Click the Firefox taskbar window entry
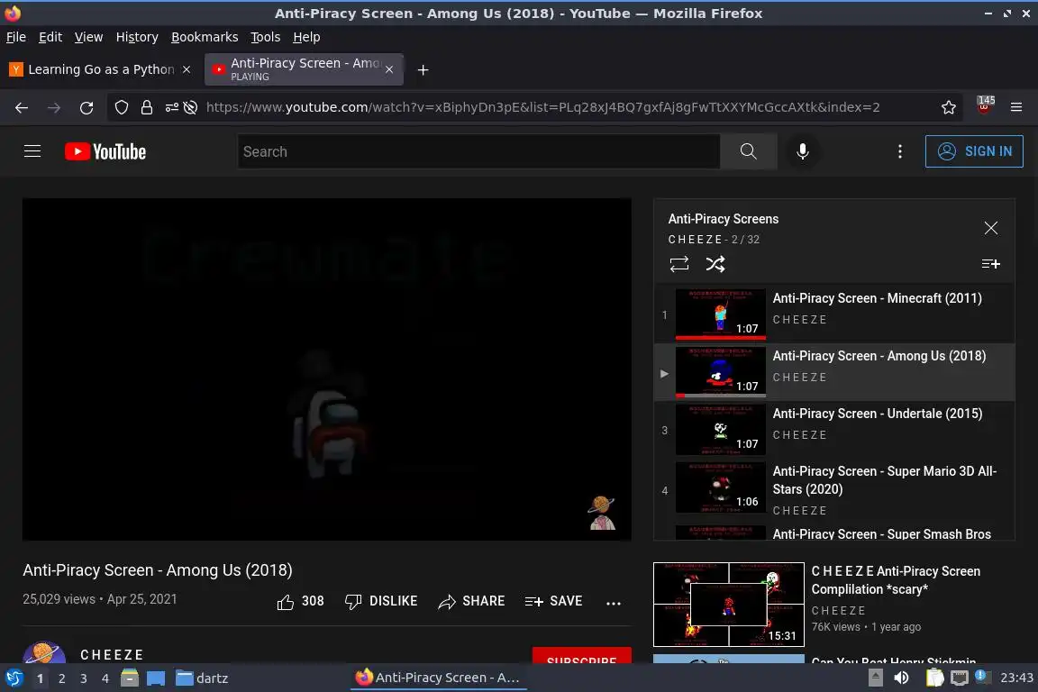The height and width of the screenshot is (692, 1038). click(x=439, y=678)
